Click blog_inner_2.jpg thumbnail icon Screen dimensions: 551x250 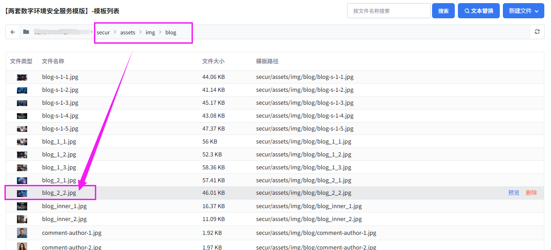pos(22,219)
